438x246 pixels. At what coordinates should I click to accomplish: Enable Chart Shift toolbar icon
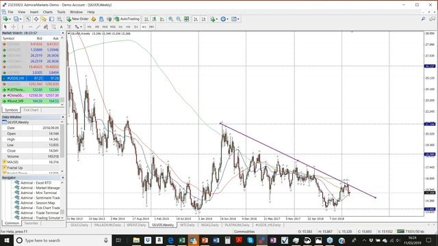[204, 19]
